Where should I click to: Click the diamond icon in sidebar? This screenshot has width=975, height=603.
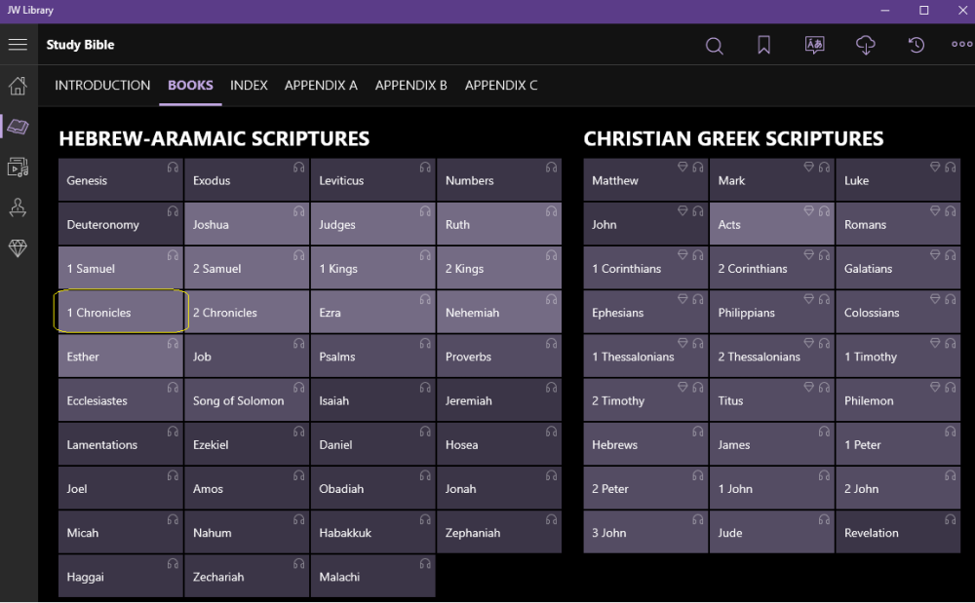[x=18, y=248]
